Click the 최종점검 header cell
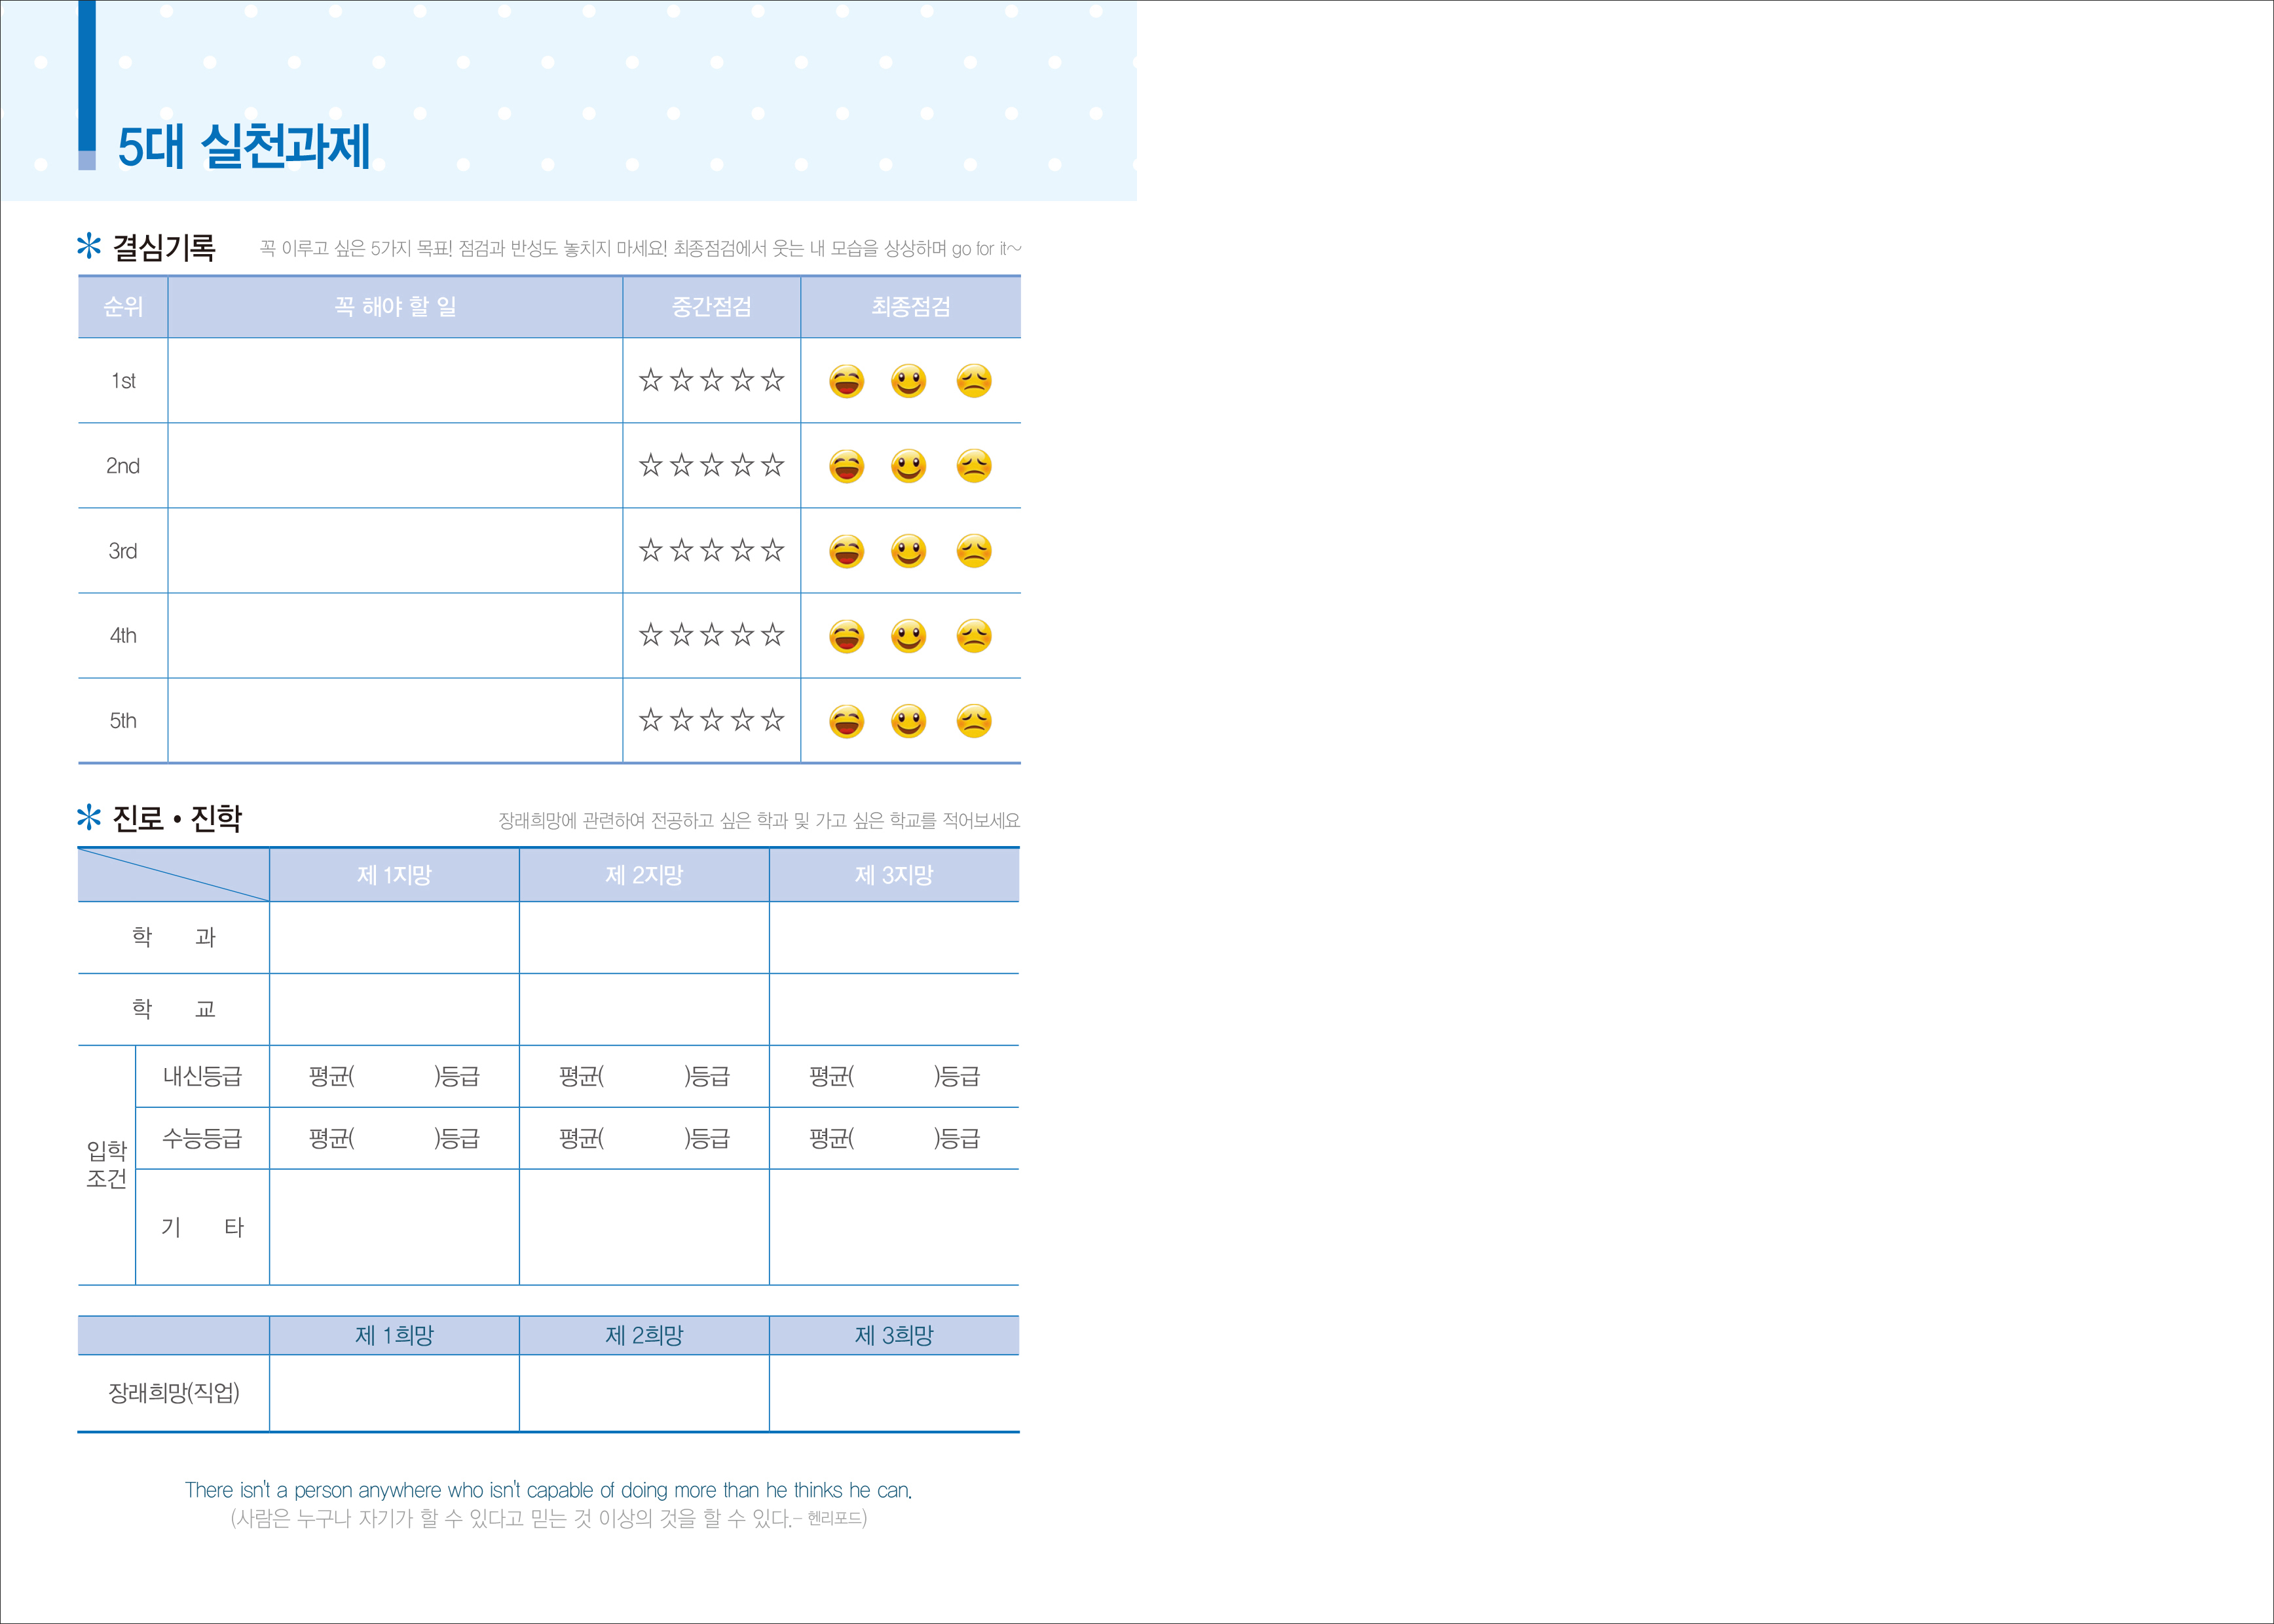The image size is (2274, 1624). point(910,307)
